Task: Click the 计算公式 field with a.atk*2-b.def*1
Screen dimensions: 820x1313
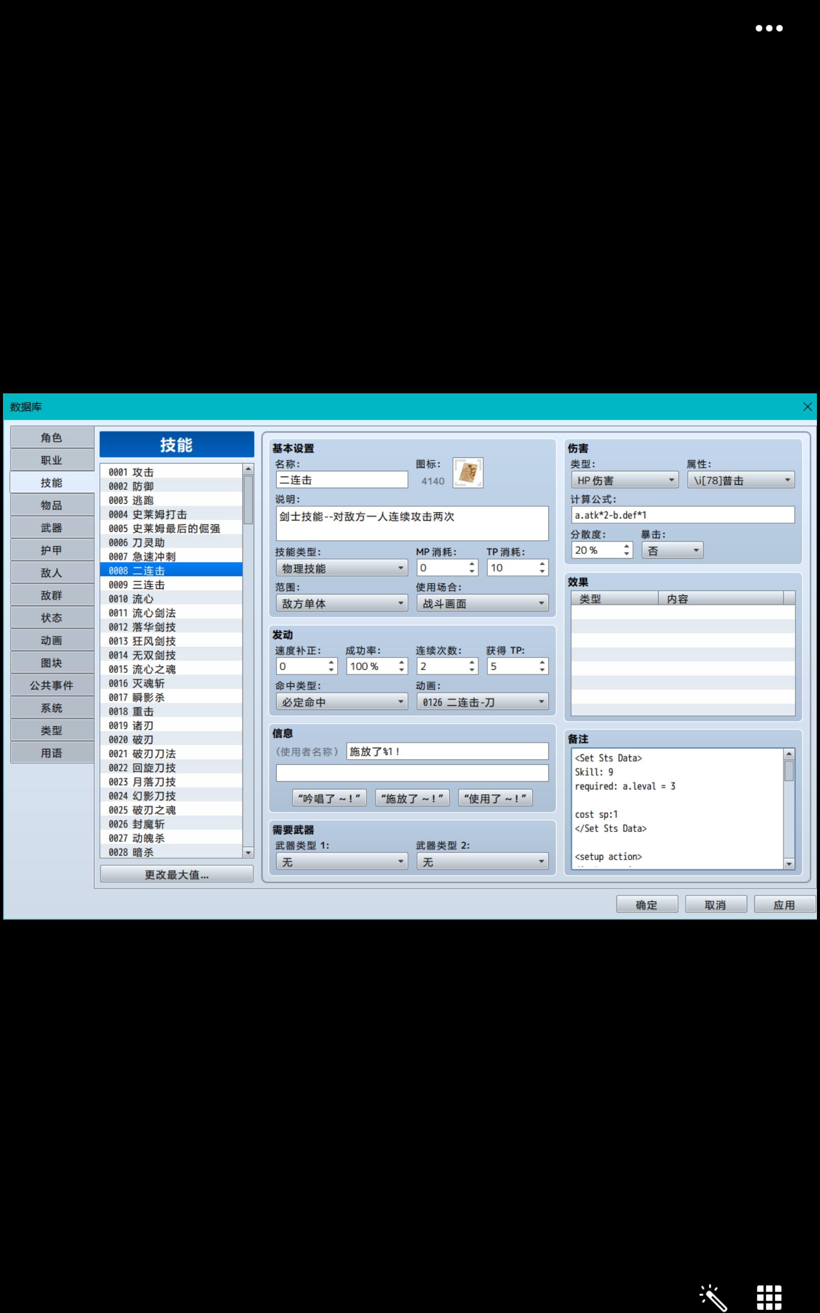Action: [683, 515]
